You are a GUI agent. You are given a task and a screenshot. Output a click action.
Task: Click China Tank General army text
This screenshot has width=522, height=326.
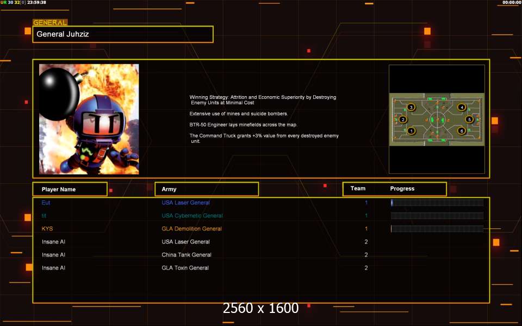coord(187,255)
